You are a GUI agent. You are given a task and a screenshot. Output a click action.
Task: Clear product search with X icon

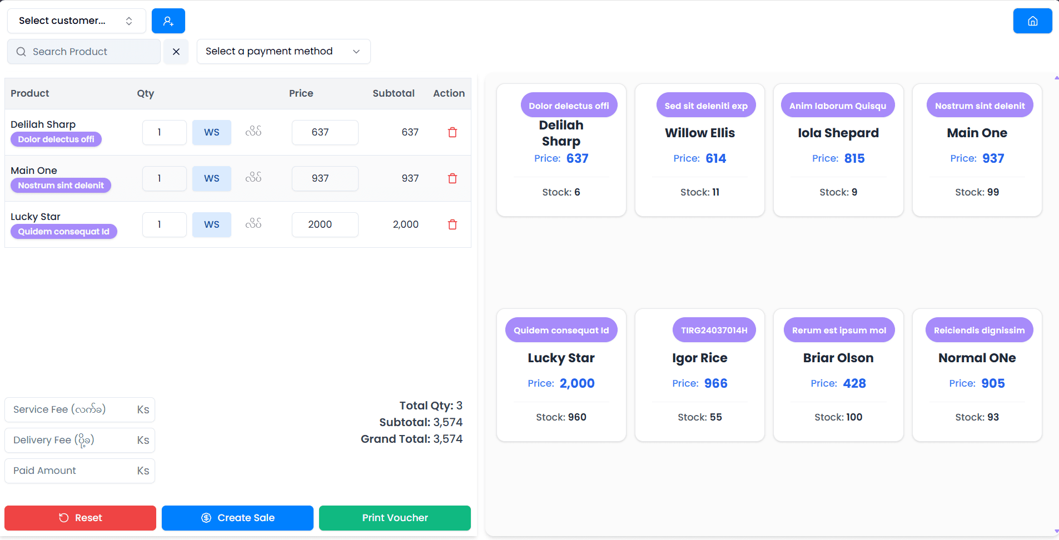point(176,52)
